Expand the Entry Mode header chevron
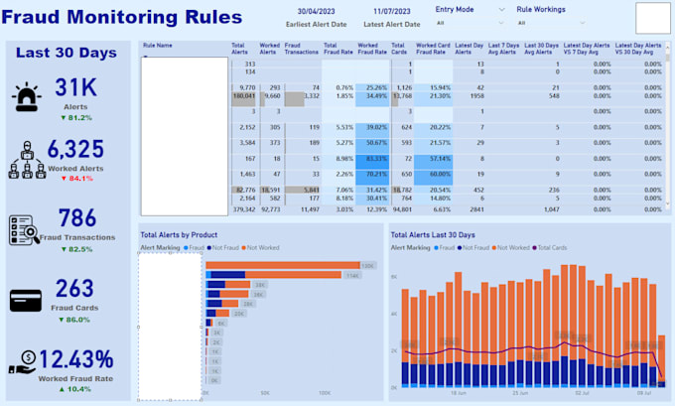675x406 pixels. [x=501, y=9]
